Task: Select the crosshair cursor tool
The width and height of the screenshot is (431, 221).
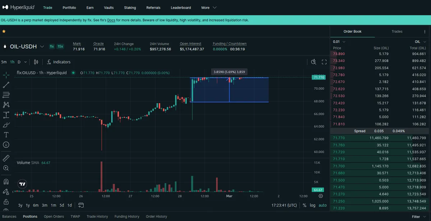Action: (6, 75)
